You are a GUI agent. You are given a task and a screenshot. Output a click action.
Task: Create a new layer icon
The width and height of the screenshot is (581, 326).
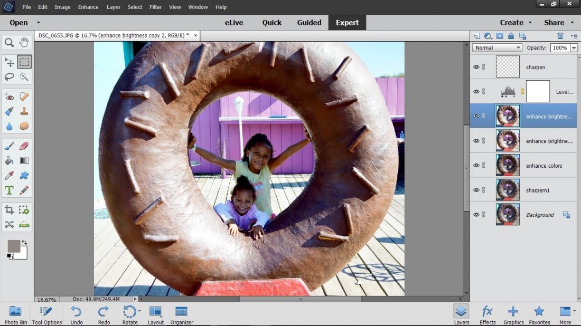[x=477, y=36]
